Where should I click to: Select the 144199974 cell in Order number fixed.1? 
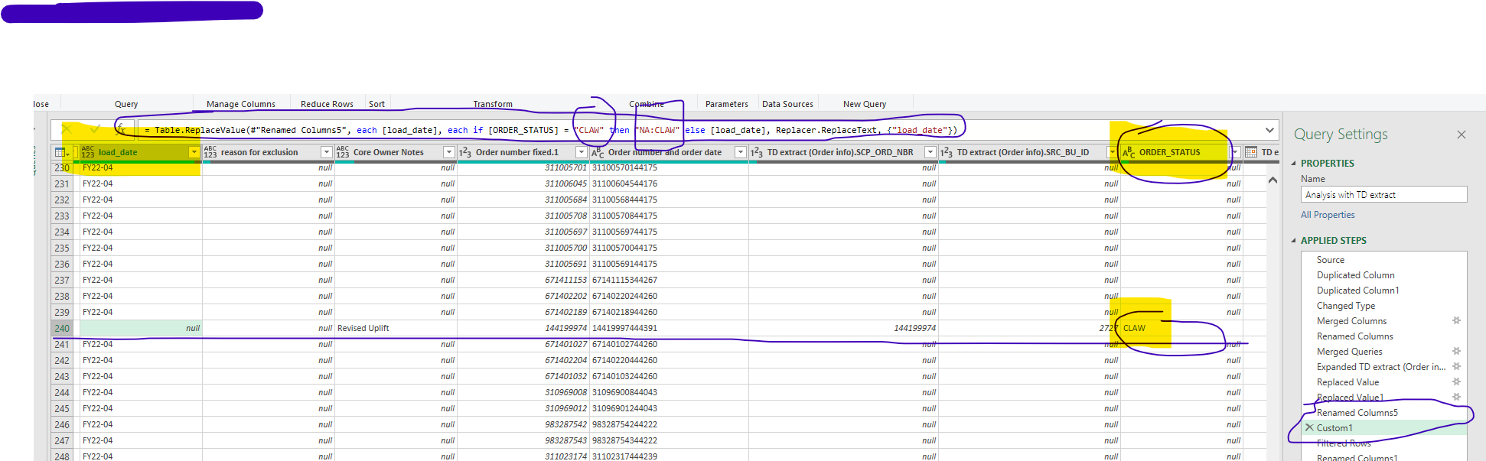523,328
